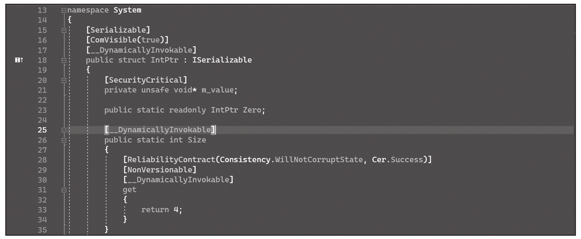This screenshot has height=239, width=581.
Task: Select line number 25 in the gutter
Action: point(42,130)
